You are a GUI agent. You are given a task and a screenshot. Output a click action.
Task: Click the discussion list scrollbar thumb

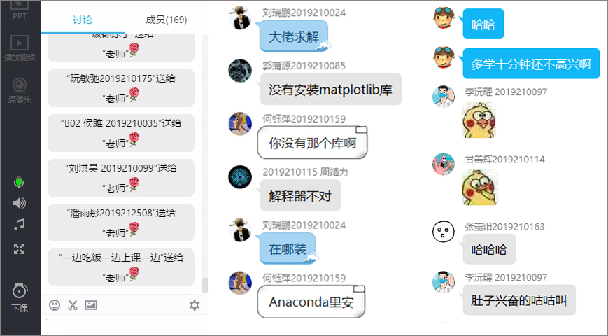(x=204, y=285)
